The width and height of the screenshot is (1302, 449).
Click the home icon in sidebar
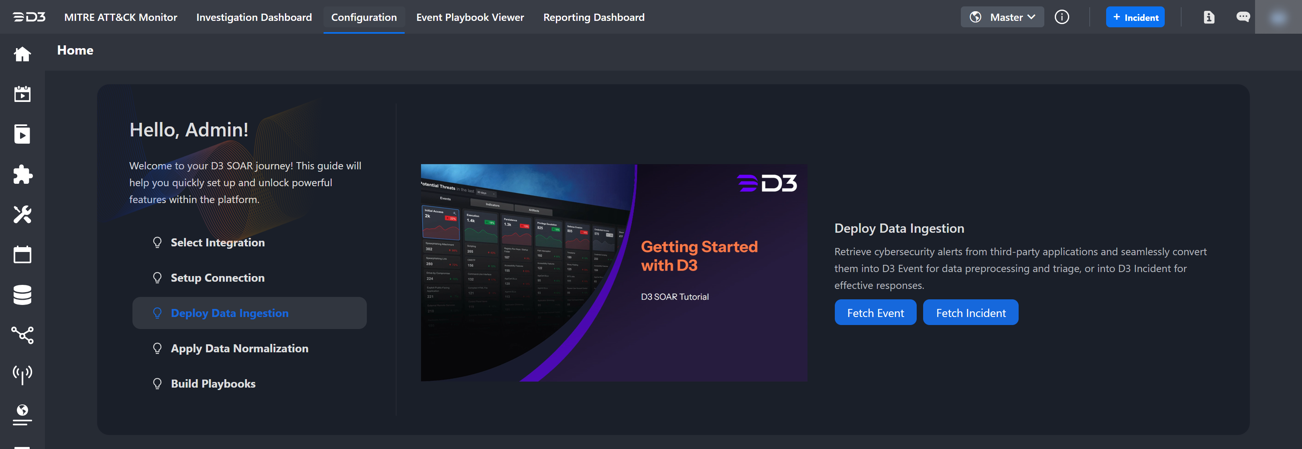point(22,53)
